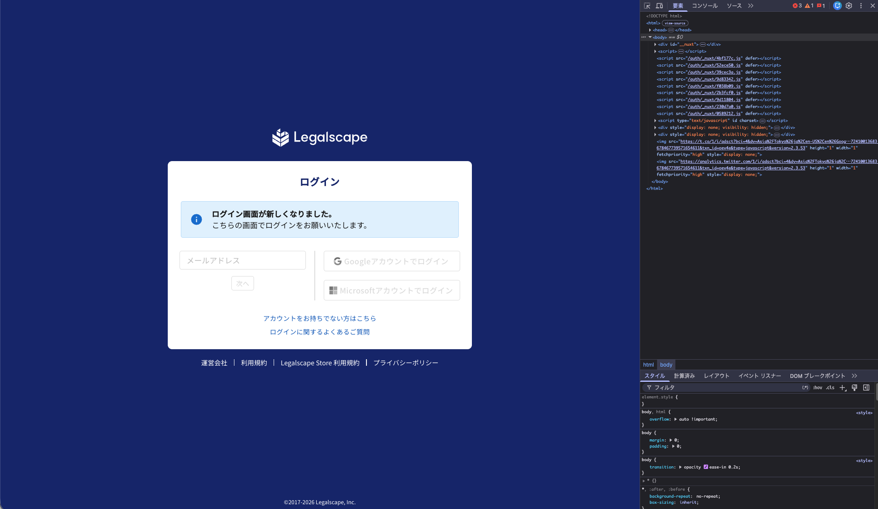
Task: Click the Legalscape logo
Action: click(x=320, y=138)
